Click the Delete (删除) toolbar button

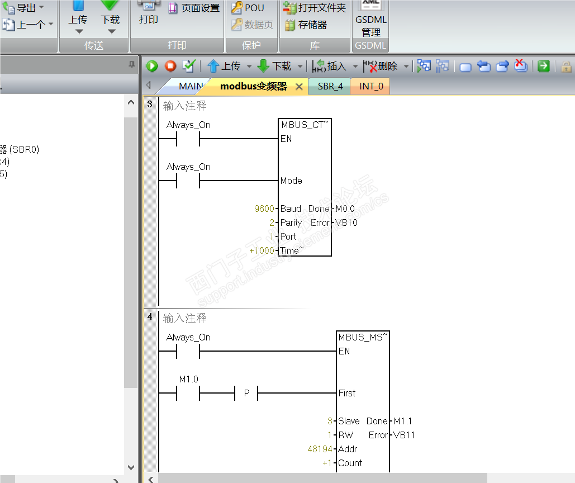coord(381,66)
